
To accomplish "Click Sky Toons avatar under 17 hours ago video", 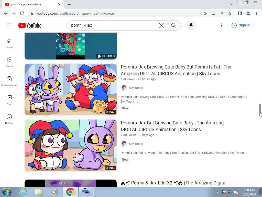I will point(124,88).
